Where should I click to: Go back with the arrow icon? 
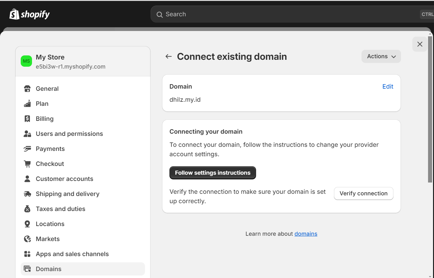(x=169, y=56)
